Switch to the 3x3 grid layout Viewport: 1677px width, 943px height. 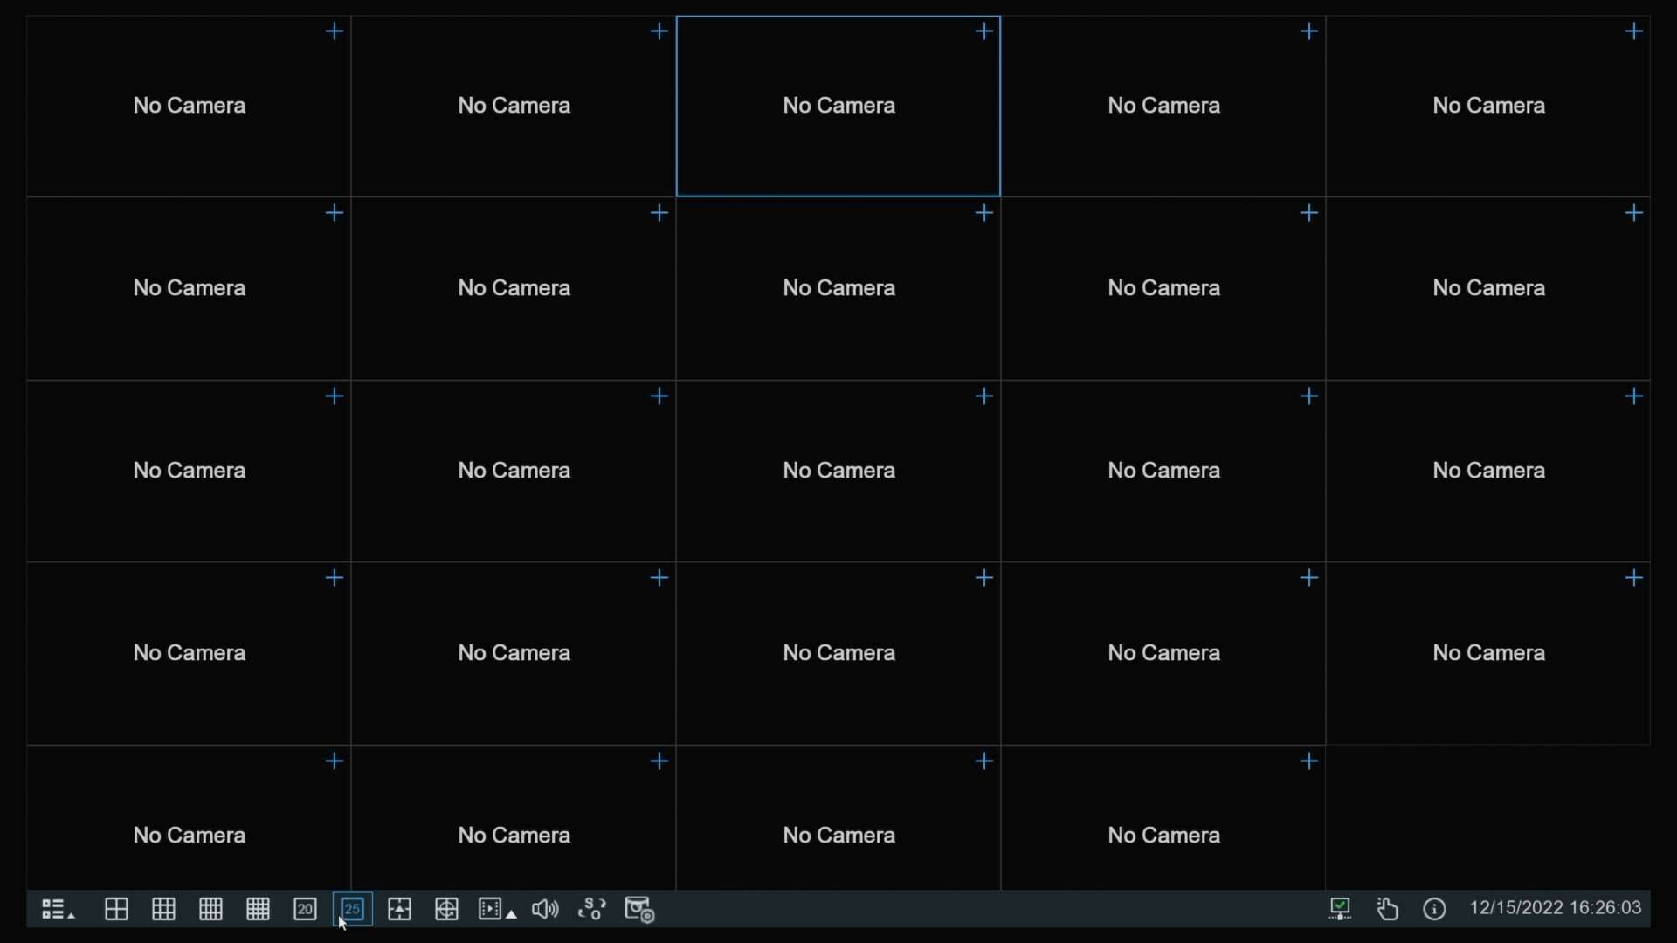(164, 910)
